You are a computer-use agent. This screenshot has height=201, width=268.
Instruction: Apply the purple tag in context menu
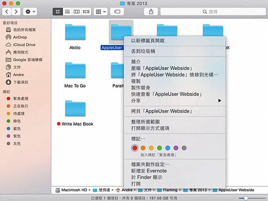(176, 148)
